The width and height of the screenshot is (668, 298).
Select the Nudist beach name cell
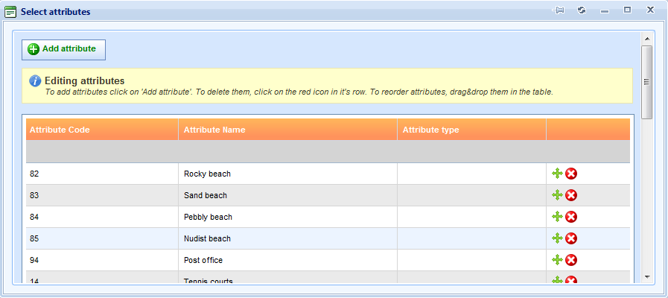[288, 238]
